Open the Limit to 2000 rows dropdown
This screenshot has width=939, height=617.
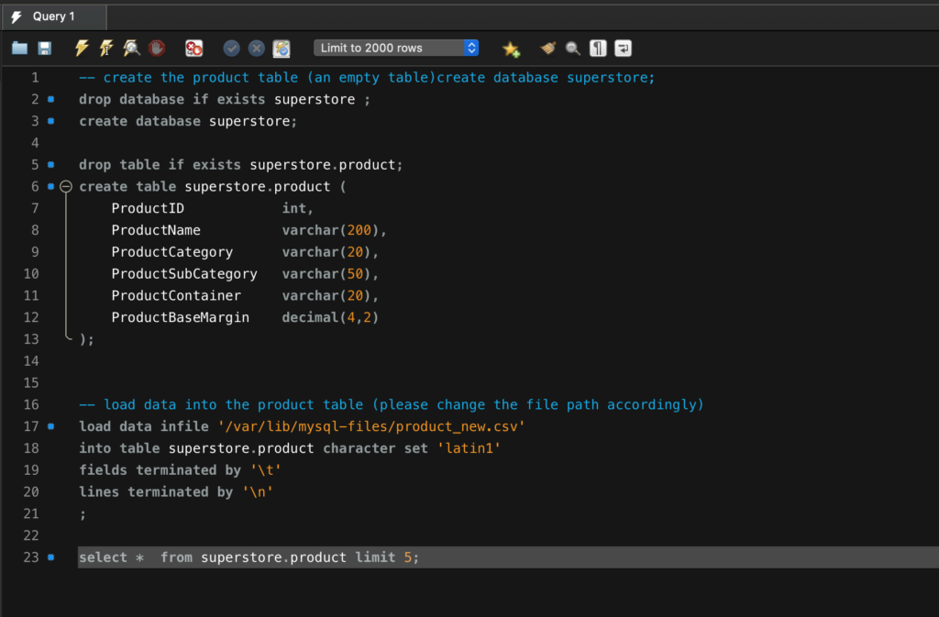(x=396, y=48)
